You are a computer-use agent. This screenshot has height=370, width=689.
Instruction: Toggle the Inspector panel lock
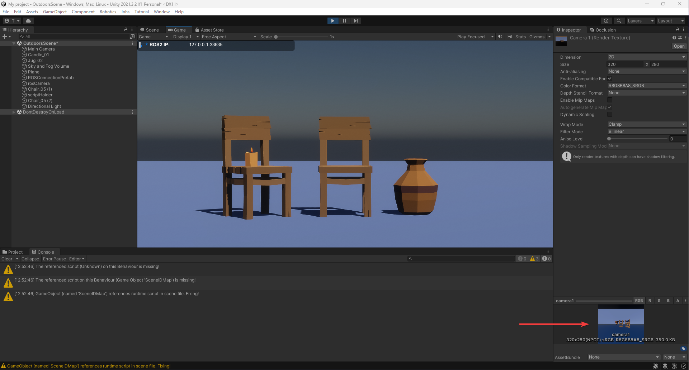click(x=678, y=30)
